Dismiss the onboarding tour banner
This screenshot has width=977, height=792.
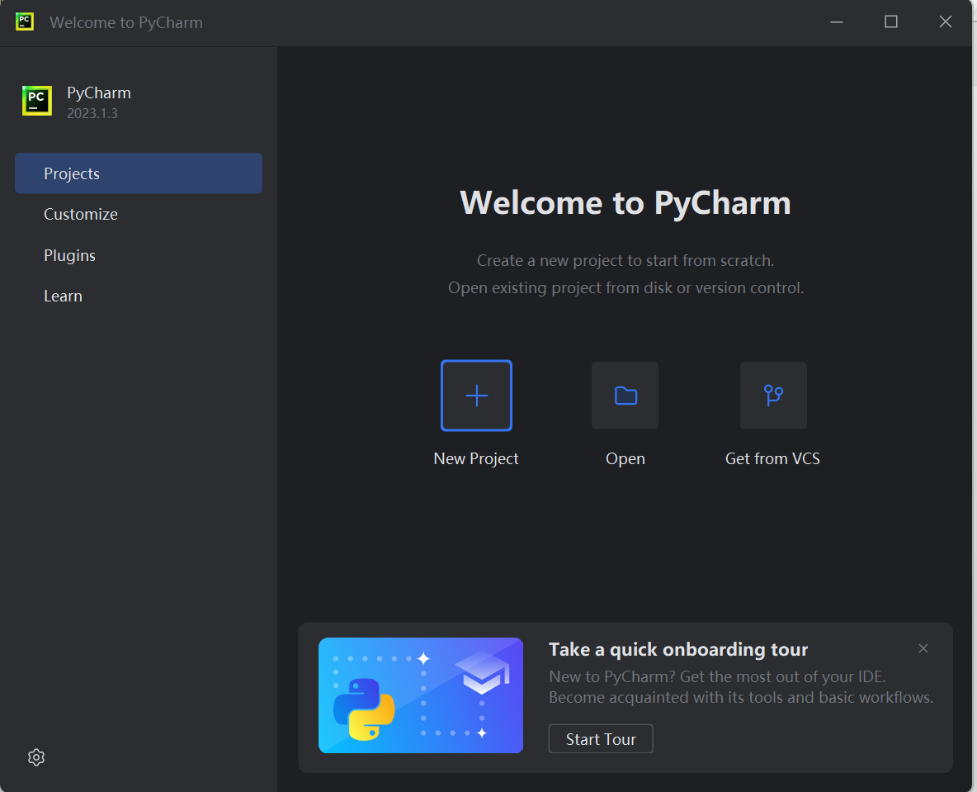point(923,648)
